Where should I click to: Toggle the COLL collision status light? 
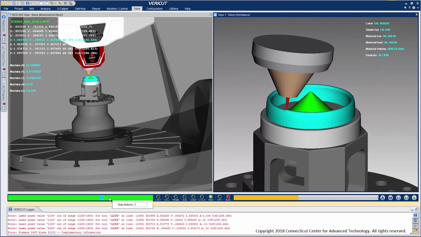pos(167,197)
